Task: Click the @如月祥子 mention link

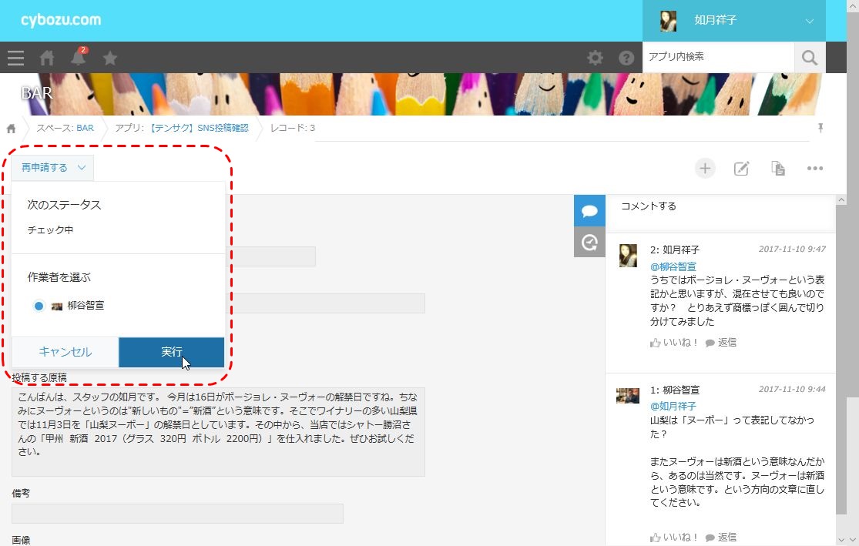Action: click(673, 407)
